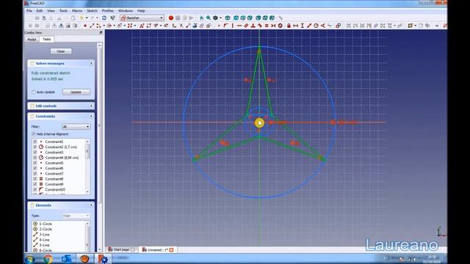Open the Macro menu
470x264 pixels.
[x=77, y=11]
